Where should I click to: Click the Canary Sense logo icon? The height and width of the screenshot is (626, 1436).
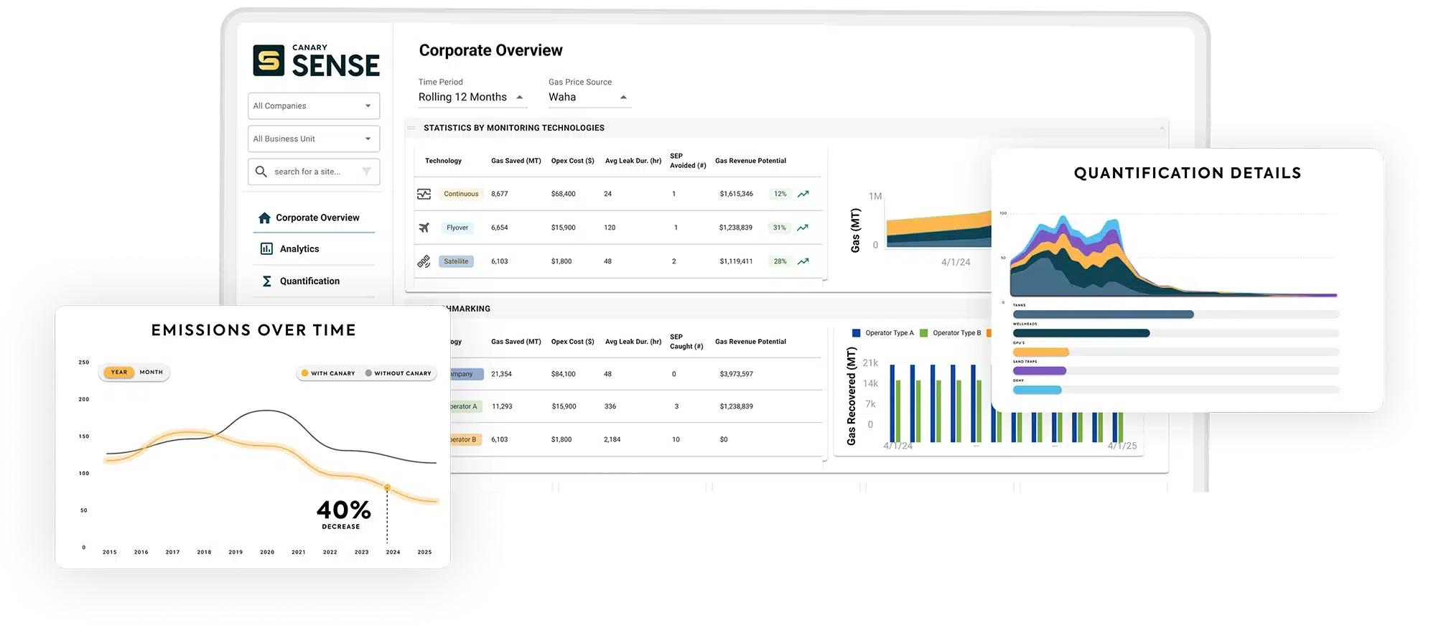tap(269, 60)
